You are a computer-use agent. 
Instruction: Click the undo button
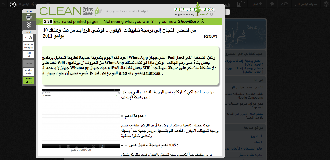(29, 63)
